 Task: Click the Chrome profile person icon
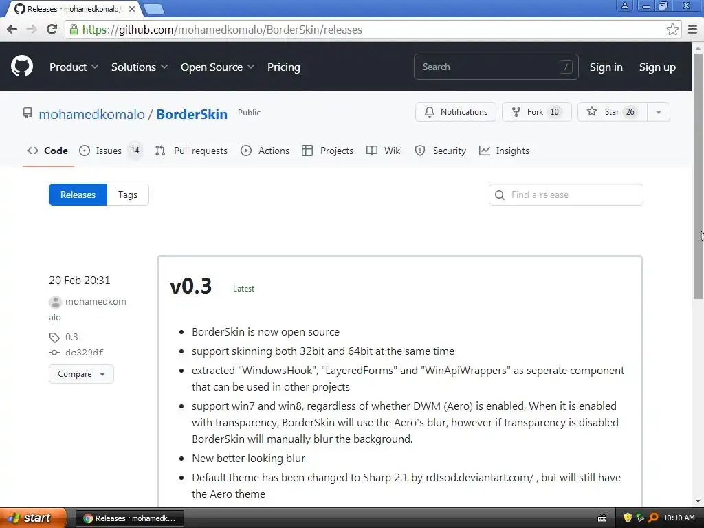624,5
